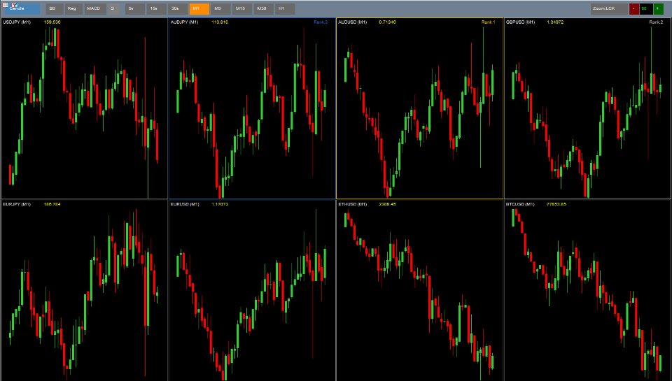Select the AUDUSD (M1) chart panel

click(x=419, y=108)
